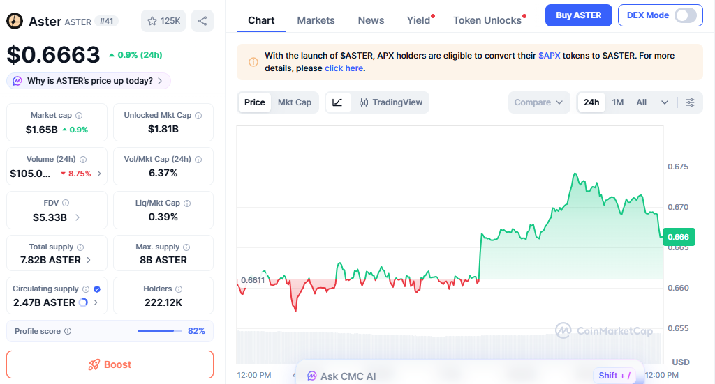Open Volume (24h) info icon

point(83,159)
